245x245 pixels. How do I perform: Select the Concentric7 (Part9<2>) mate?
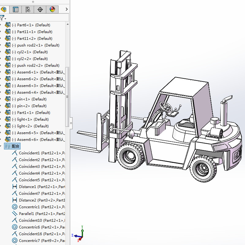pyautogui.click(x=39, y=240)
